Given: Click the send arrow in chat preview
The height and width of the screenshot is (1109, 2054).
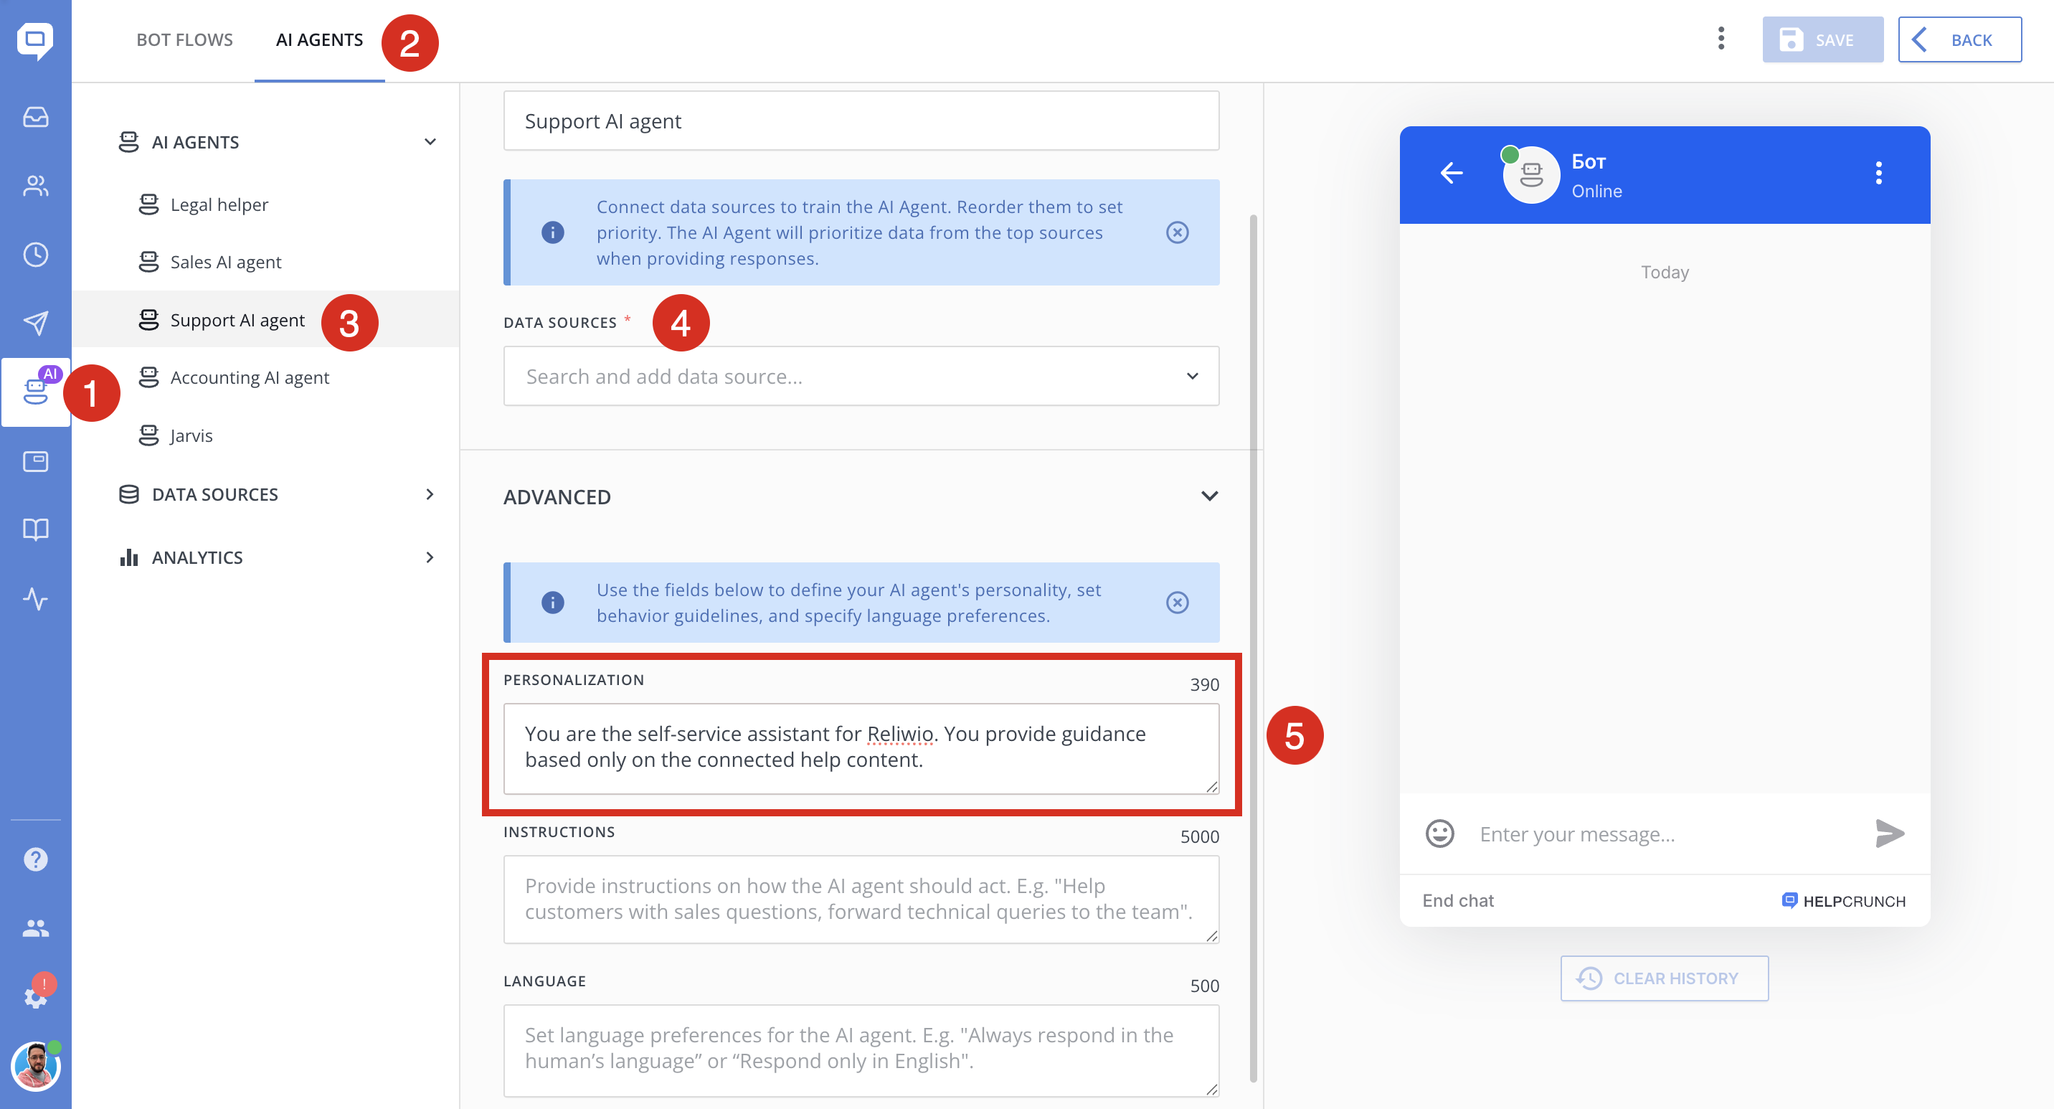Looking at the screenshot, I should 1889,834.
